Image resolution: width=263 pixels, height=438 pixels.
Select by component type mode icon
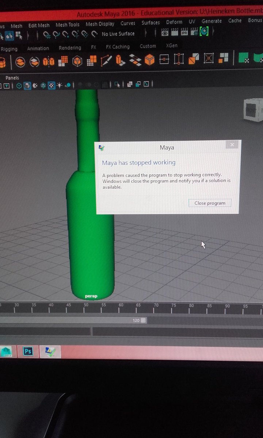18,36
